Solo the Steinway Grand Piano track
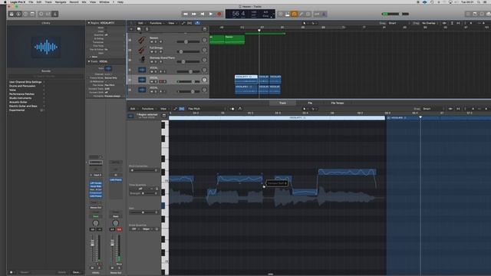The image size is (491, 276). pyautogui.click(x=156, y=61)
